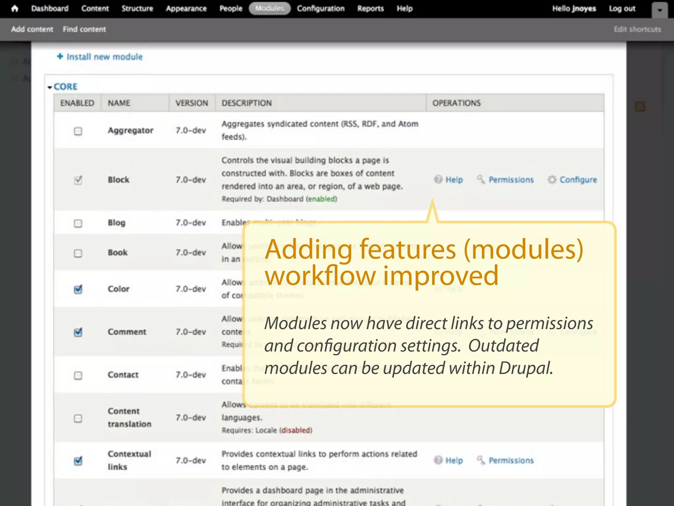Click the Log out link
The image size is (674, 506).
622,9
